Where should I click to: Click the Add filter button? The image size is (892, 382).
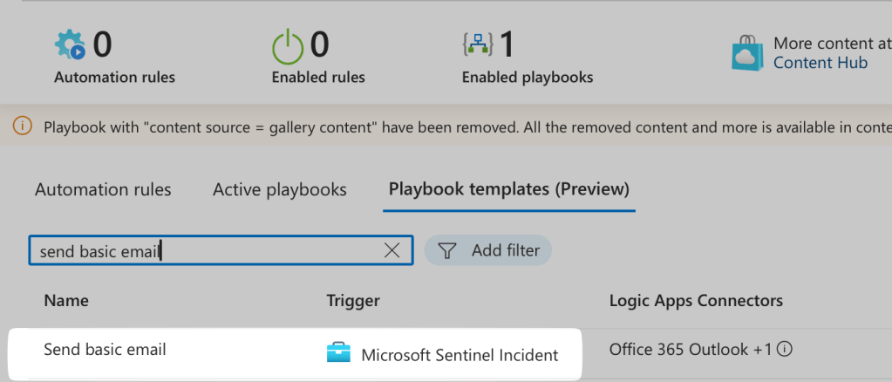488,251
